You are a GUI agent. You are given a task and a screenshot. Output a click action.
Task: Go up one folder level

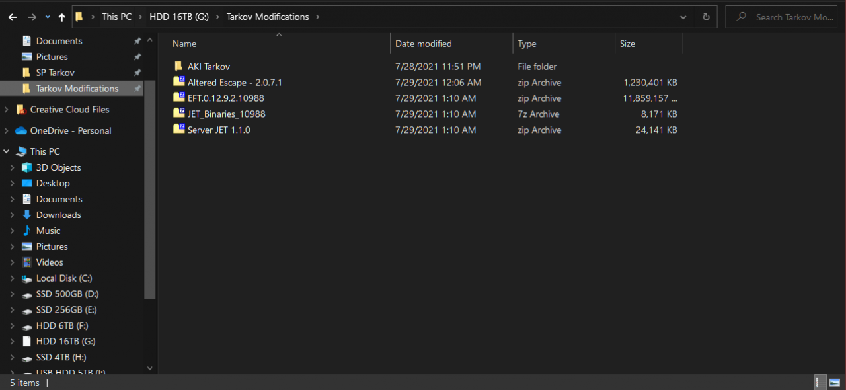tap(62, 17)
